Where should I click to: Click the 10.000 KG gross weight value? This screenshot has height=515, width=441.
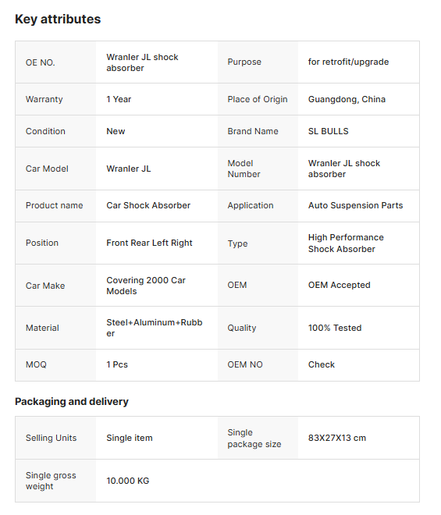[127, 481]
